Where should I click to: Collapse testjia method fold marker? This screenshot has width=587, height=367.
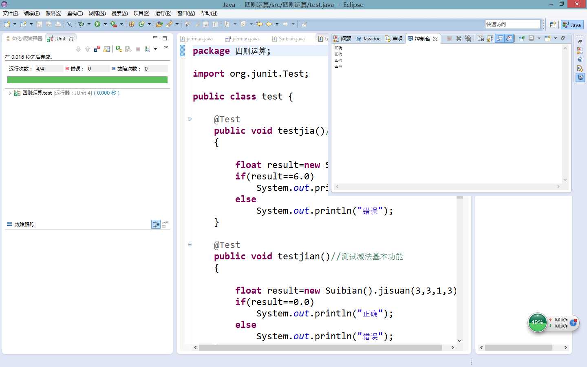point(190,119)
